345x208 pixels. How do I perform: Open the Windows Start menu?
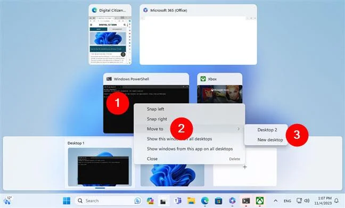pyautogui.click(x=67, y=201)
